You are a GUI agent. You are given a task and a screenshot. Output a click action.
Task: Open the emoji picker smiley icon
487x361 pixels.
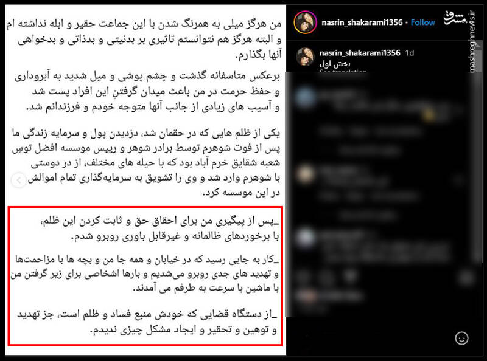(x=461, y=338)
